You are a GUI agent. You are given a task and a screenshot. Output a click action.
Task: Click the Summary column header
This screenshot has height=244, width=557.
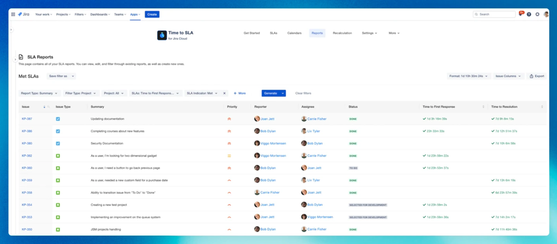coord(97,107)
